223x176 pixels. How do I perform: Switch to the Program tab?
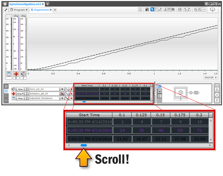(19, 10)
